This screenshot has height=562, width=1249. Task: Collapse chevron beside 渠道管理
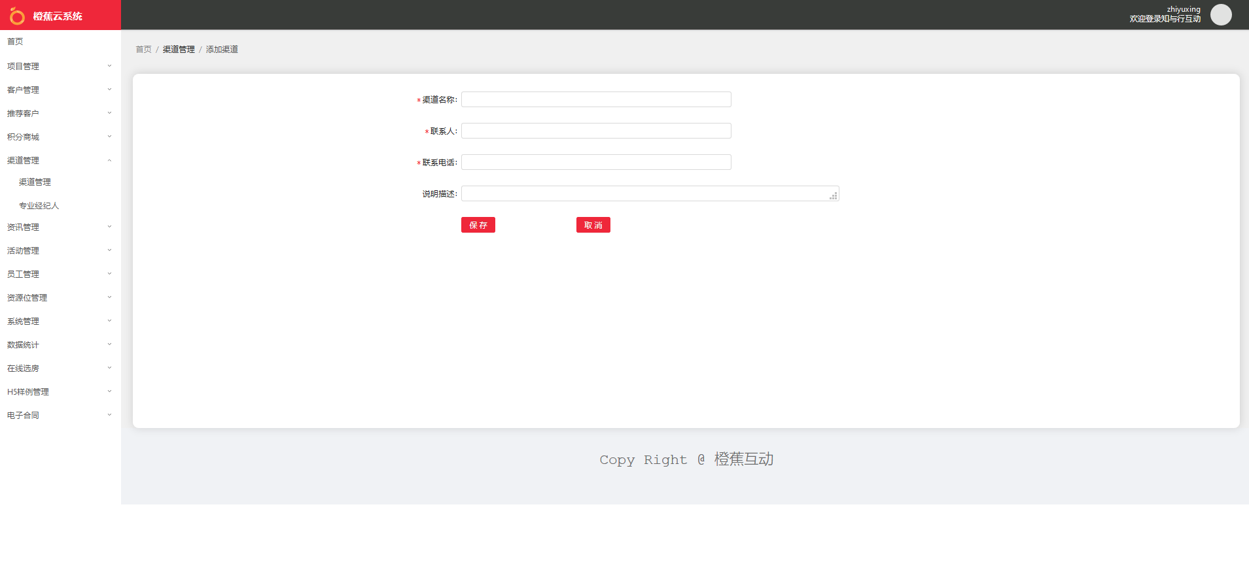click(109, 160)
